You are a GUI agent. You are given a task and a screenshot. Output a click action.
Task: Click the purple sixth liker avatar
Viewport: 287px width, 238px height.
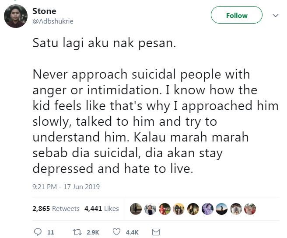(207, 209)
